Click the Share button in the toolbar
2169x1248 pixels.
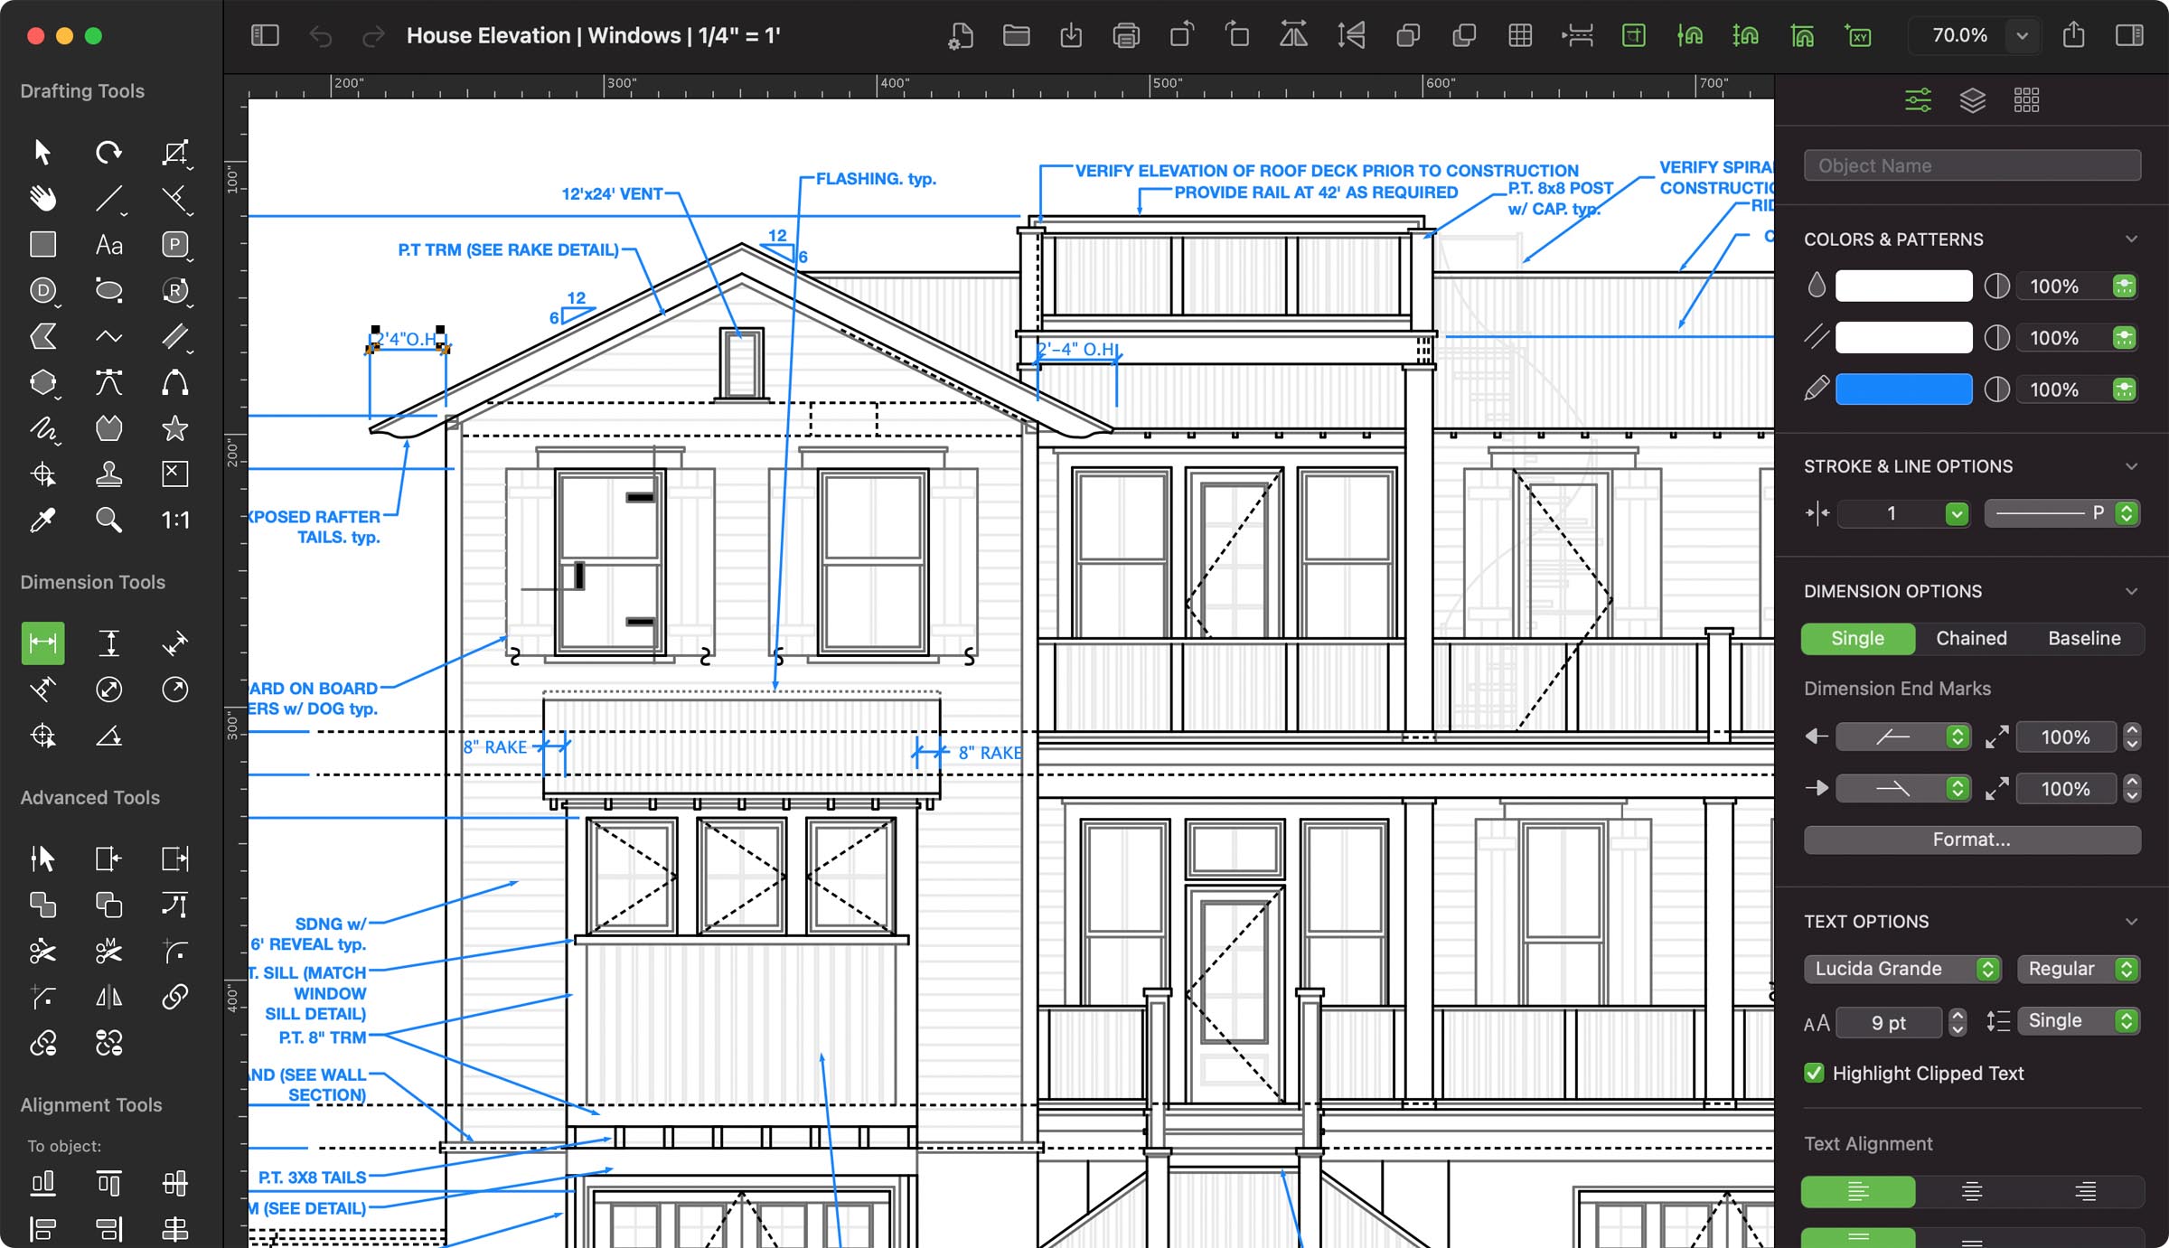point(2075,36)
